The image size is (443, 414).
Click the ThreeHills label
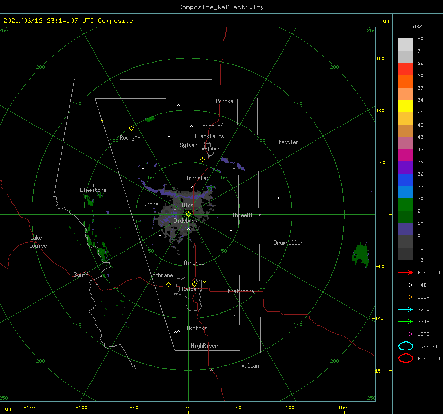247,215
